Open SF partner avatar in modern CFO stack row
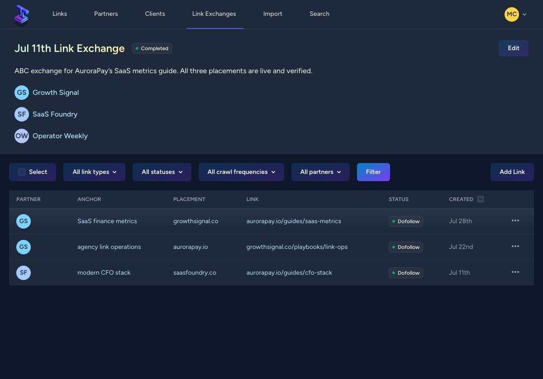 24,273
